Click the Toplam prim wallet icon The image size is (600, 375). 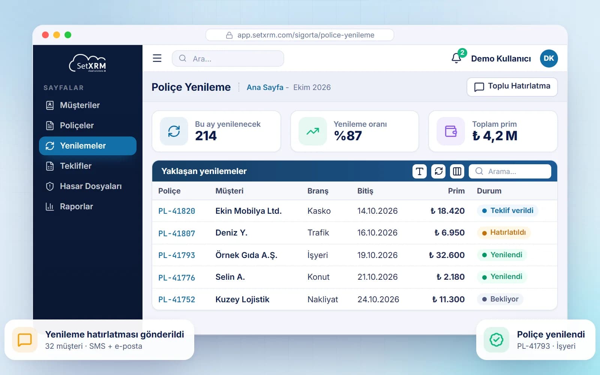[451, 131]
